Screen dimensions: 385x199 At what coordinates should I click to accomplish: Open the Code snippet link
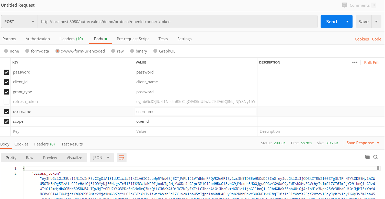click(377, 39)
